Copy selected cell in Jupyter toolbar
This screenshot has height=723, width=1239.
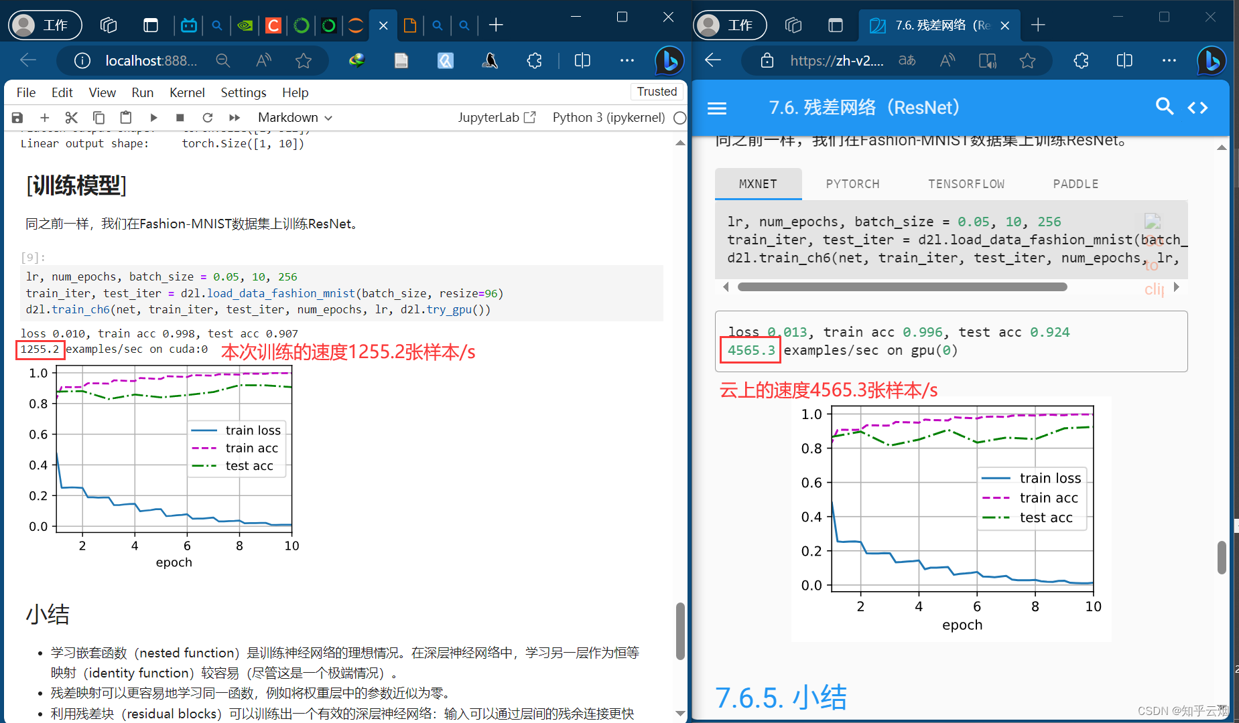[x=99, y=118]
